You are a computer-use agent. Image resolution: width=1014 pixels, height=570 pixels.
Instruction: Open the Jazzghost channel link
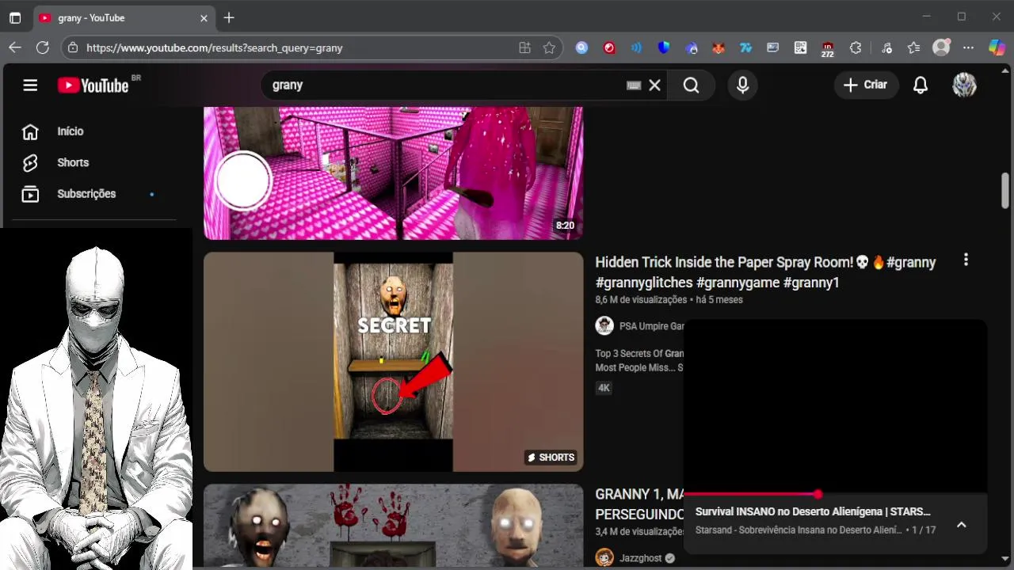(641, 558)
